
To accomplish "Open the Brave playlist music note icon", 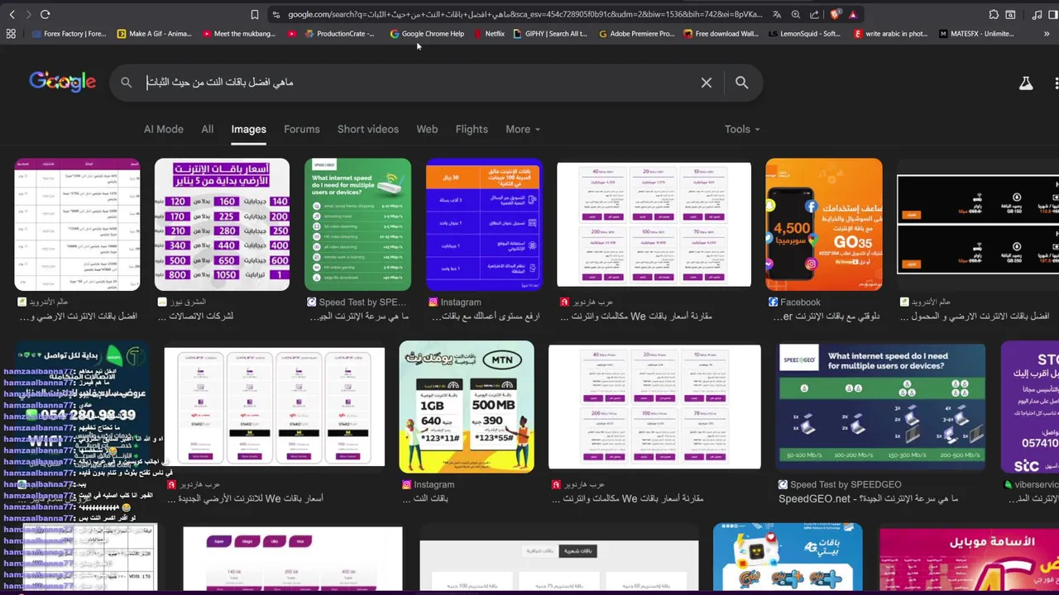I will [1037, 14].
